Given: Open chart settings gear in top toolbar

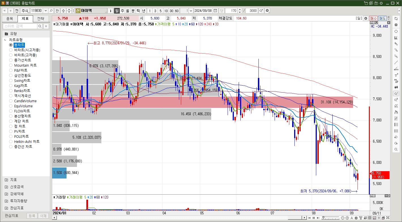Looking at the screenshot, I should click(x=268, y=11).
